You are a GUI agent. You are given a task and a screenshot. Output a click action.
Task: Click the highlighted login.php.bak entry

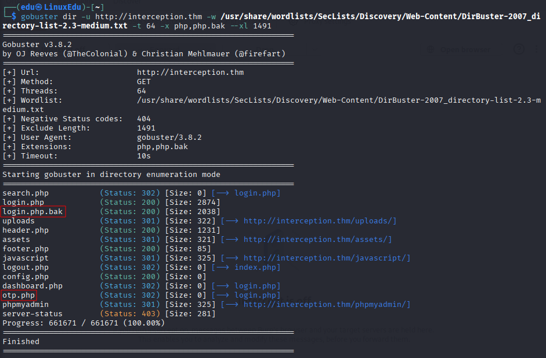tap(33, 211)
